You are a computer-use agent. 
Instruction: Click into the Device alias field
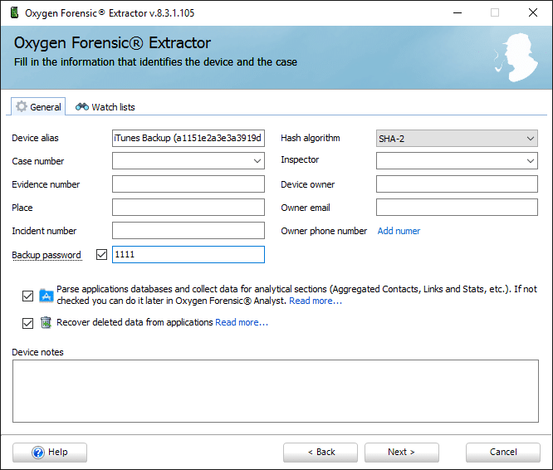pyautogui.click(x=188, y=138)
